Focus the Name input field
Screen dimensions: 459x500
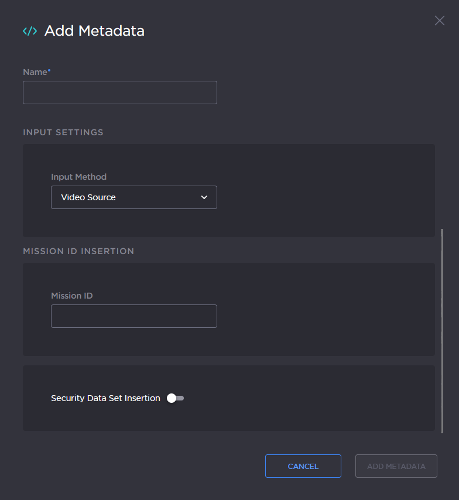[x=119, y=93]
